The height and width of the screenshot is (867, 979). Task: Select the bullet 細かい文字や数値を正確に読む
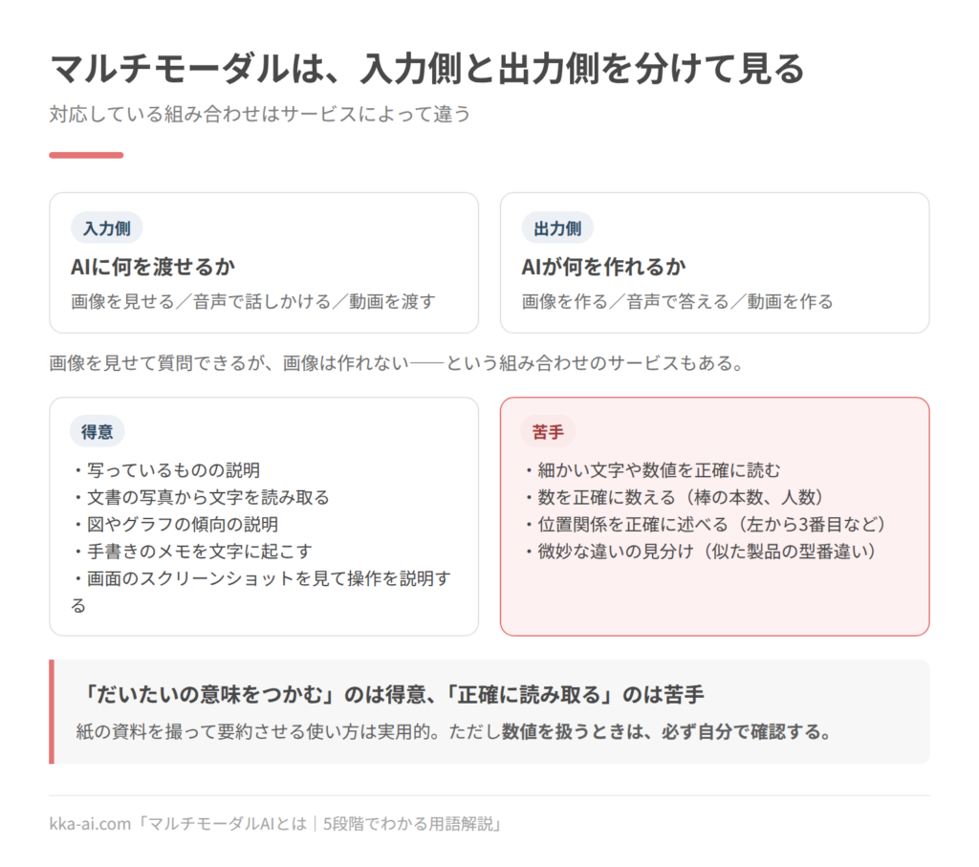point(651,470)
